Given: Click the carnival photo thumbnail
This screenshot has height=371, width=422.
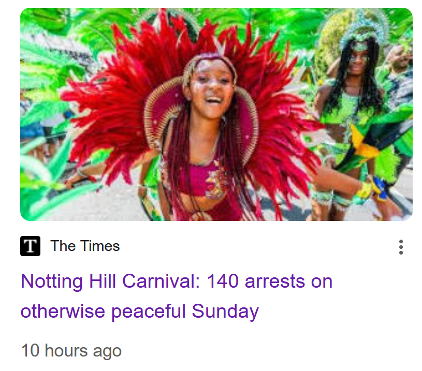Looking at the screenshot, I should [216, 114].
